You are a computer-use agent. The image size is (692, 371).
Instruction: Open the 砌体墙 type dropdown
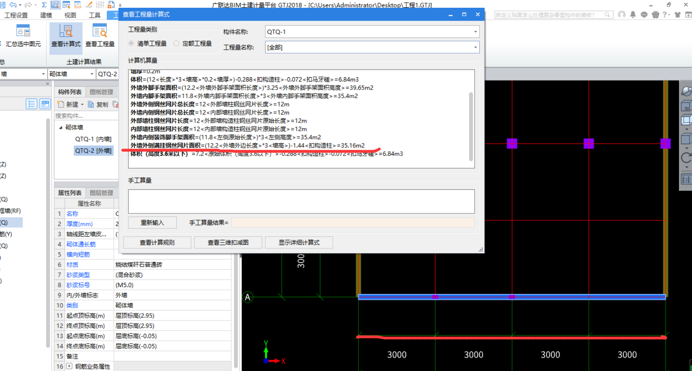click(92, 74)
